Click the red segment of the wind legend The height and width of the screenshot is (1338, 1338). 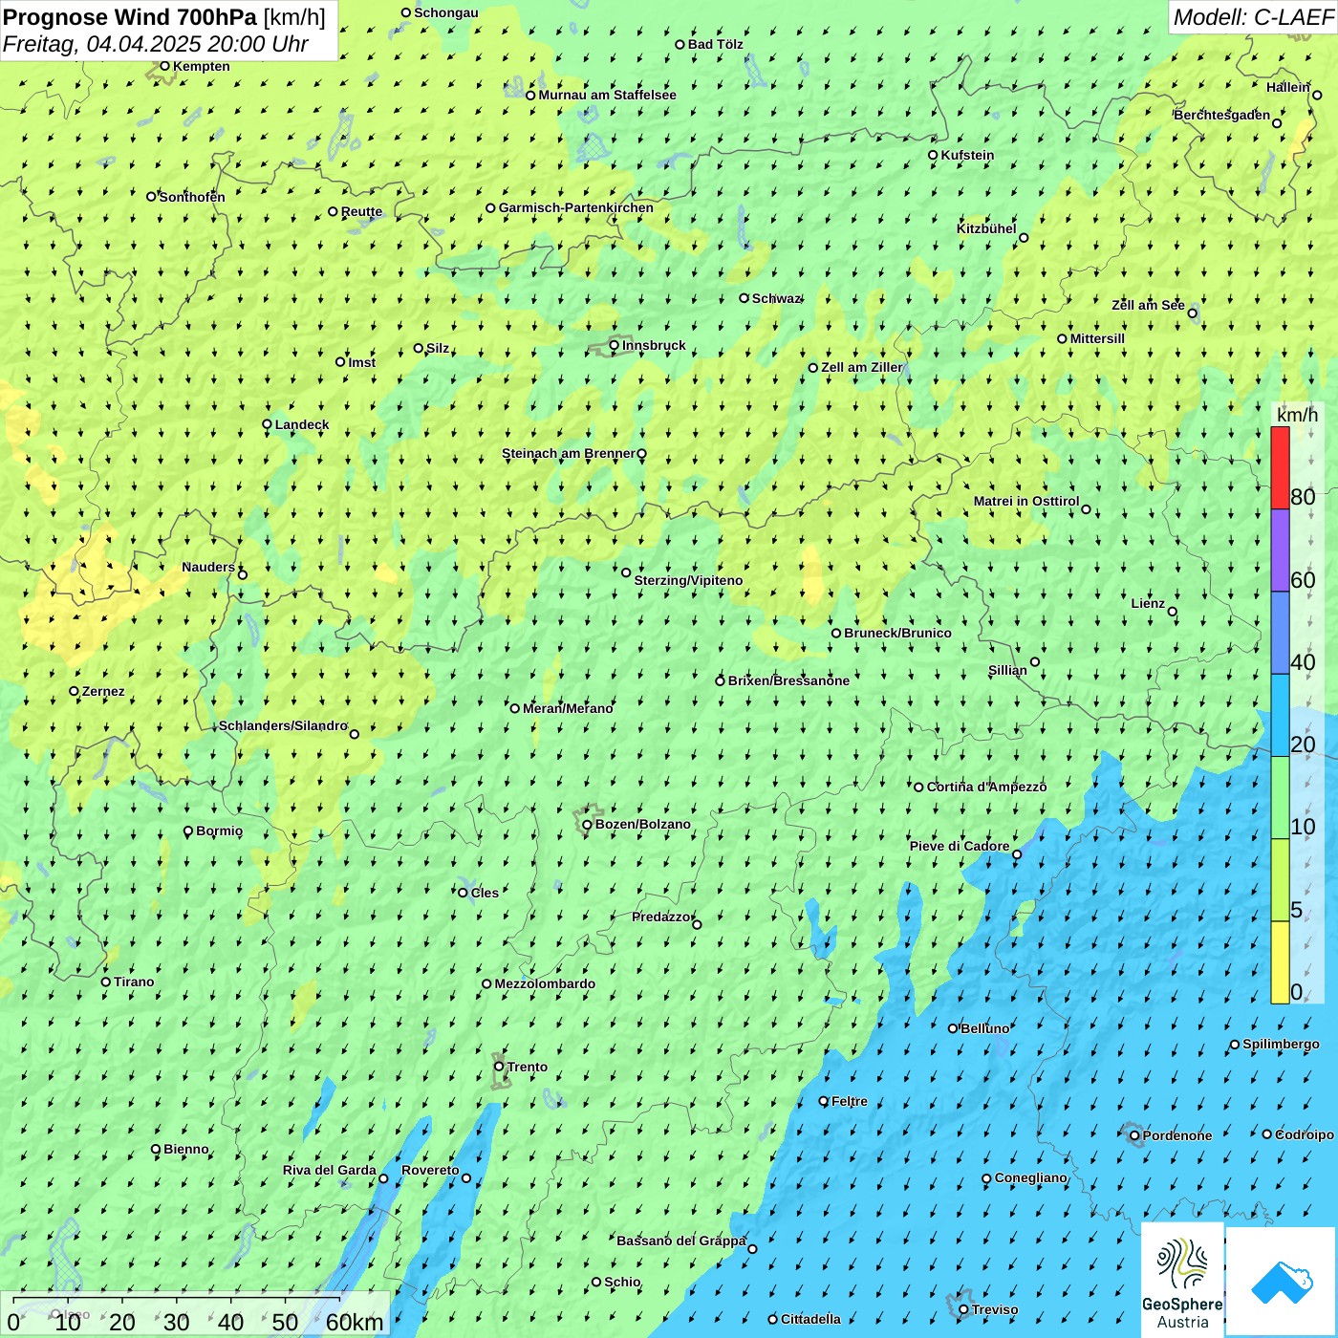pos(1280,467)
